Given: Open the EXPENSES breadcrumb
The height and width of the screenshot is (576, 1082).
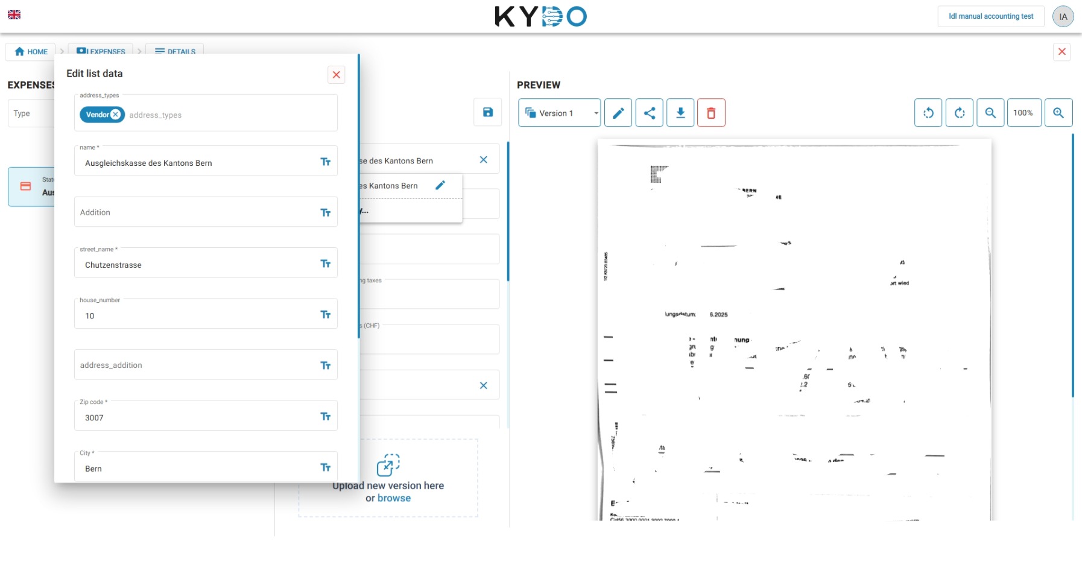Looking at the screenshot, I should pos(101,51).
